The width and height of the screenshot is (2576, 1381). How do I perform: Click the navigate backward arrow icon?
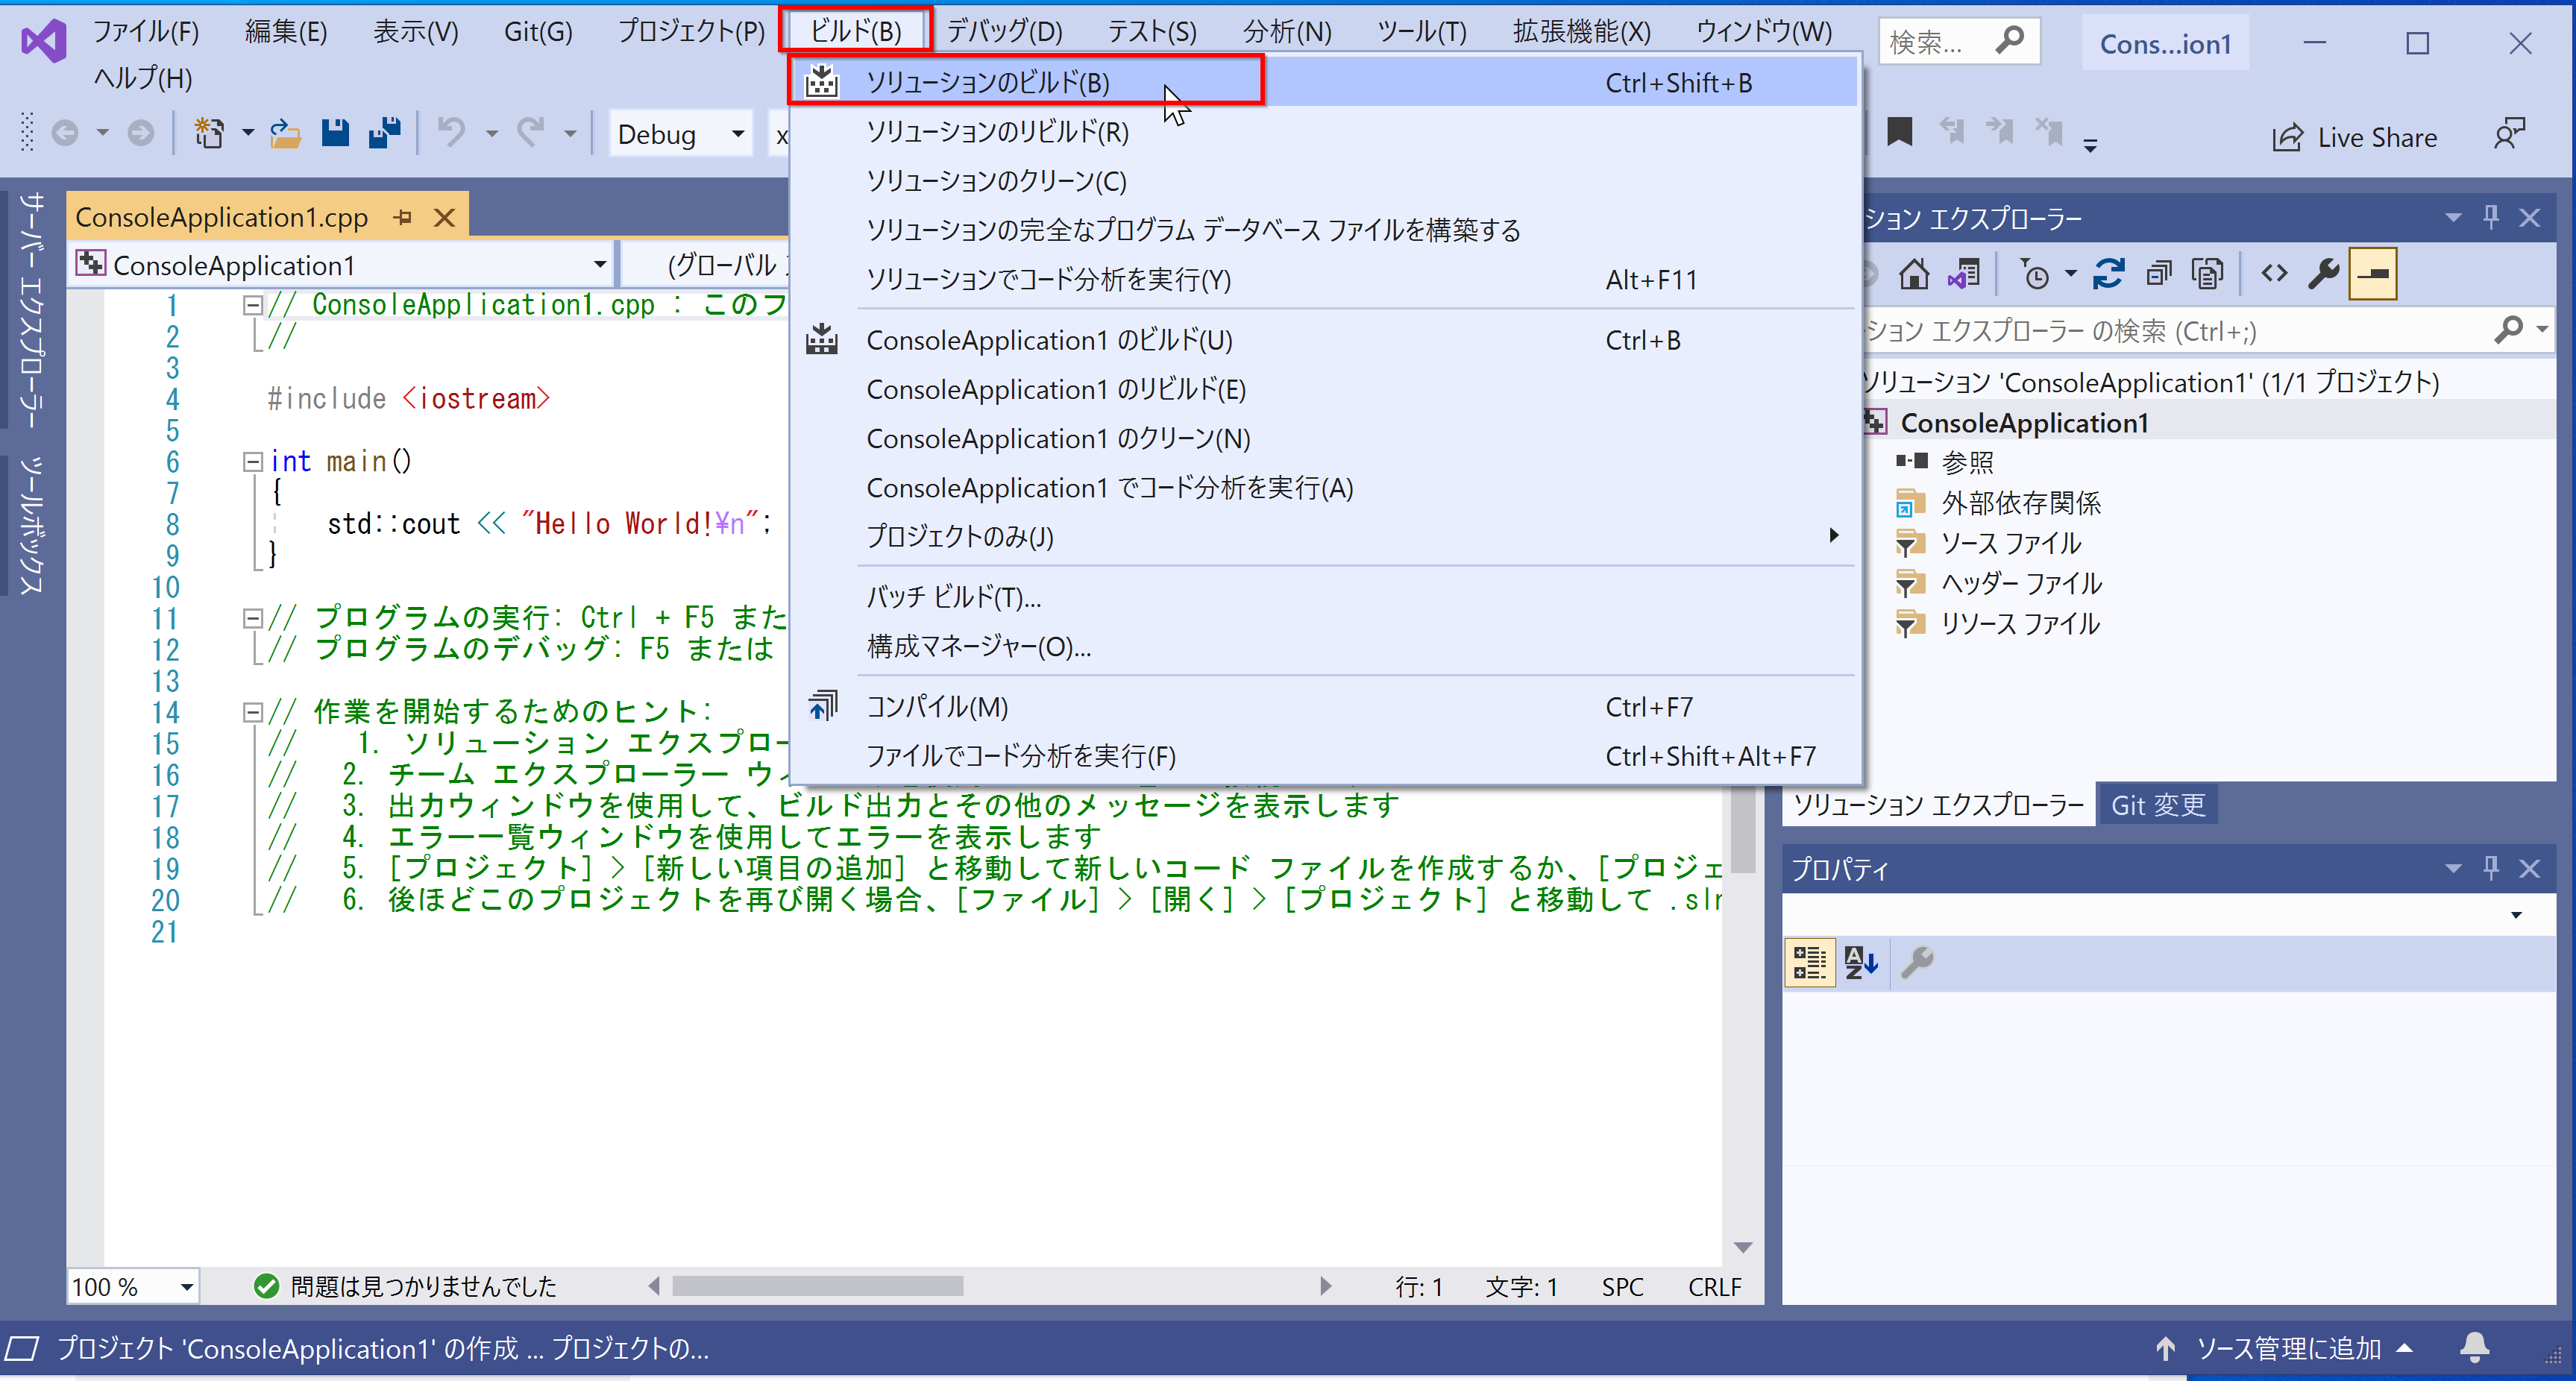point(65,133)
